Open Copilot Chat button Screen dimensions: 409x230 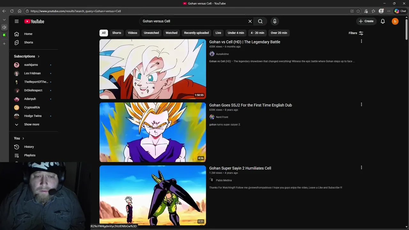click(x=400, y=11)
